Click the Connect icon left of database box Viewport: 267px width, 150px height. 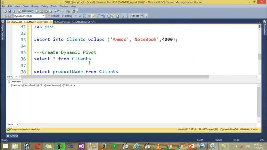coord(5,16)
